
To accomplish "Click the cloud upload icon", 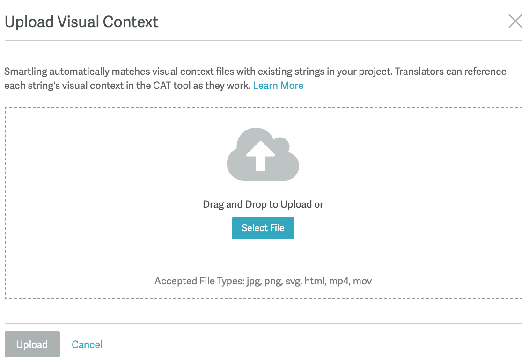I will pos(263,154).
